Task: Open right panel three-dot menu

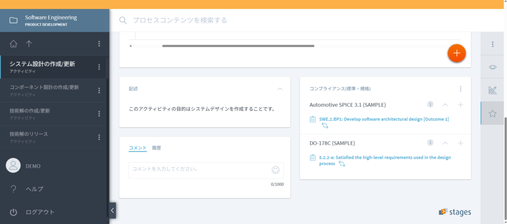Action: tap(493, 44)
